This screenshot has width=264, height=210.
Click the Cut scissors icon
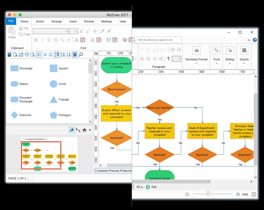(21, 28)
